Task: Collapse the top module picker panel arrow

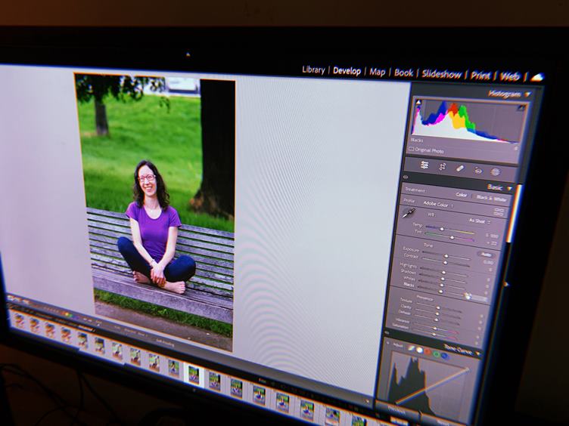Action: point(188,54)
